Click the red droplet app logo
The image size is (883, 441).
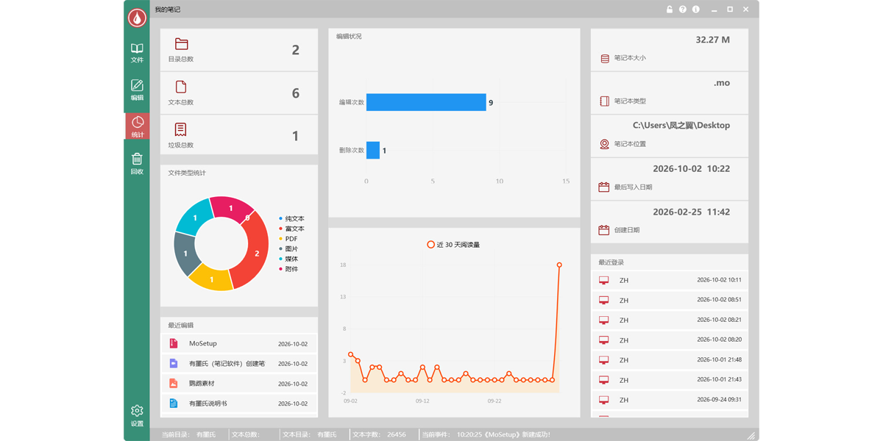click(137, 18)
